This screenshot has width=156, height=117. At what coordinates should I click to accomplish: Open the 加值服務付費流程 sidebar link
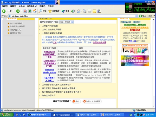coord(17,27)
